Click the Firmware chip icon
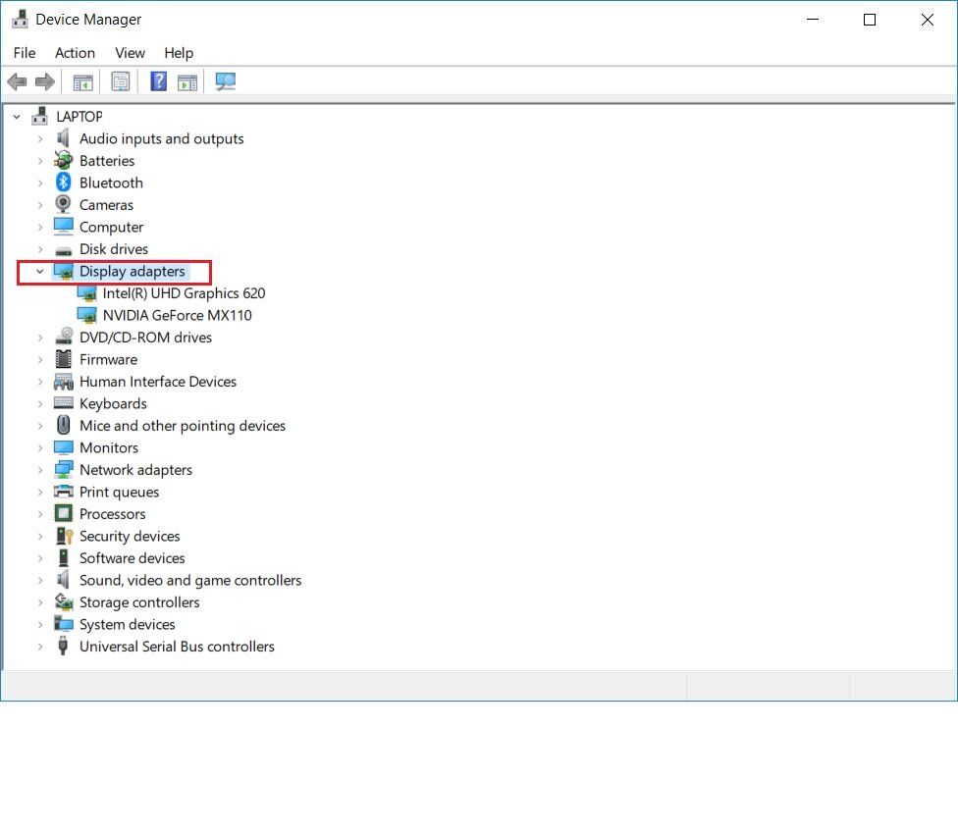958x834 pixels. (x=63, y=359)
